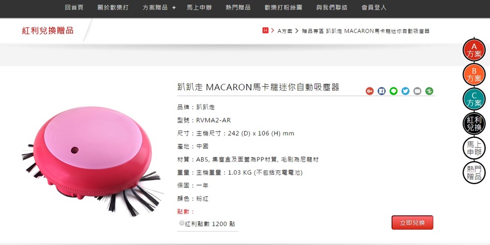
Task: Click the 馬上申辦 side circle icon
Action: 474,148
